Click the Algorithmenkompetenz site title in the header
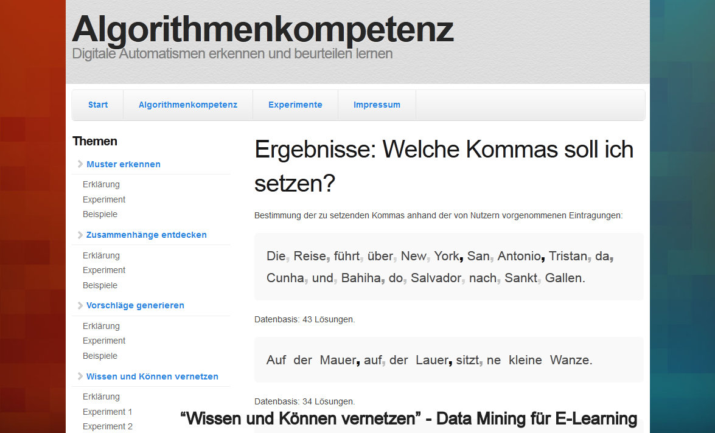 point(262,29)
